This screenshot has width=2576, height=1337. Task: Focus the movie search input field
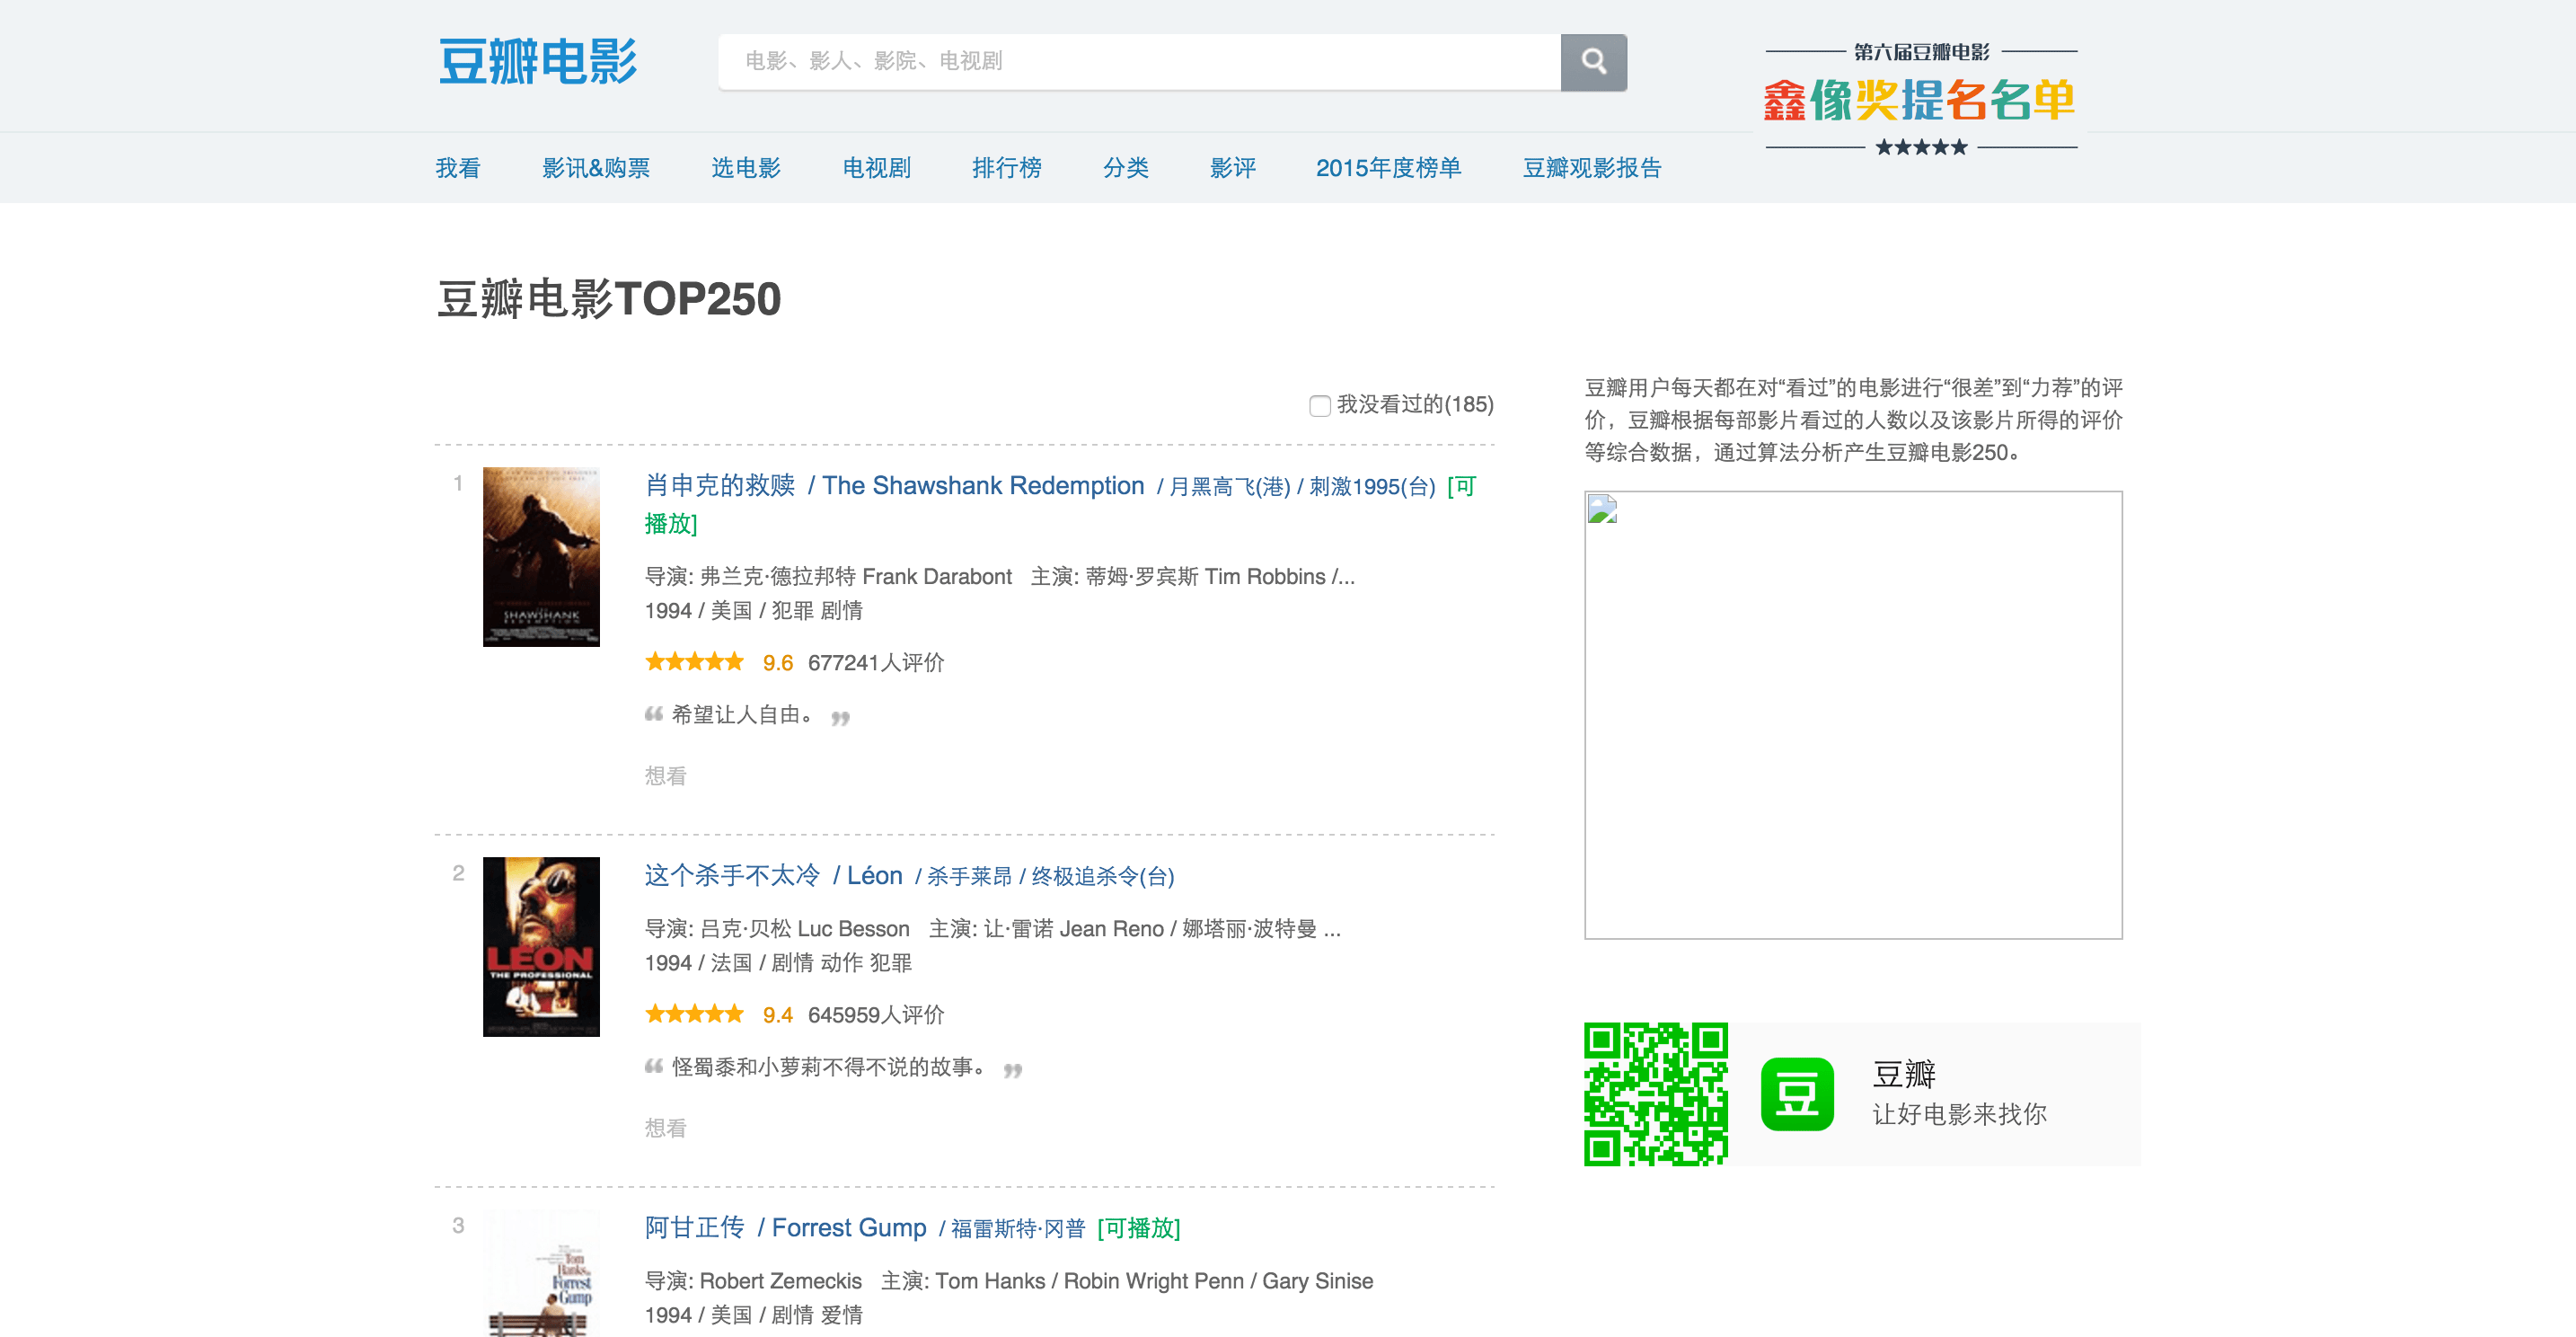coord(1138,62)
